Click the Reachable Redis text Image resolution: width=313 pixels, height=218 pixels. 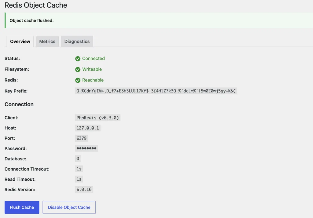coord(93,80)
